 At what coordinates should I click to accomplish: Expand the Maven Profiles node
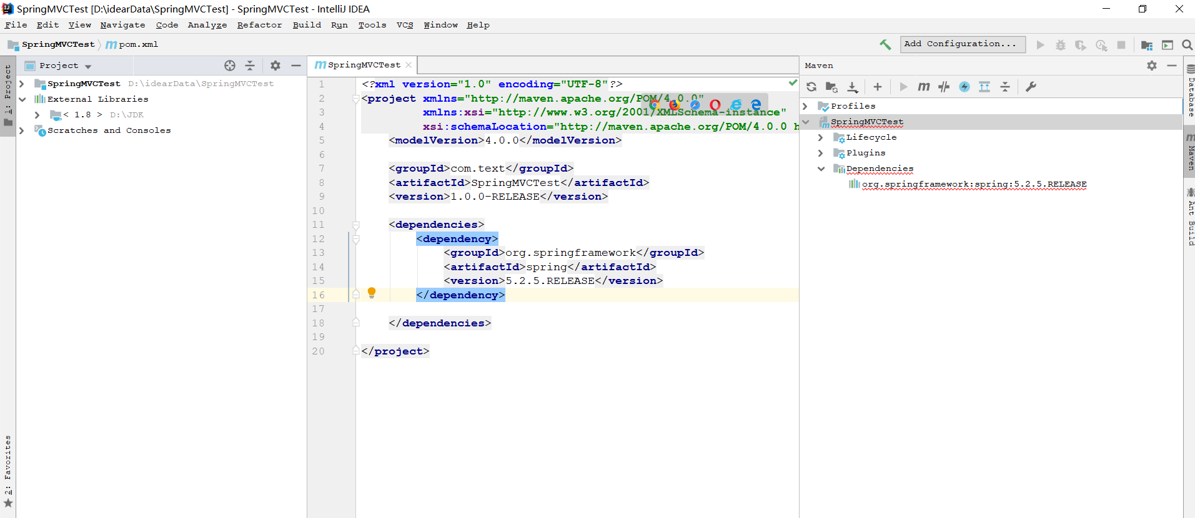[x=806, y=106]
